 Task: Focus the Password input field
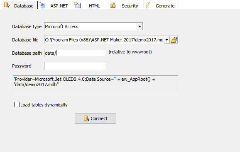click(x=75, y=66)
